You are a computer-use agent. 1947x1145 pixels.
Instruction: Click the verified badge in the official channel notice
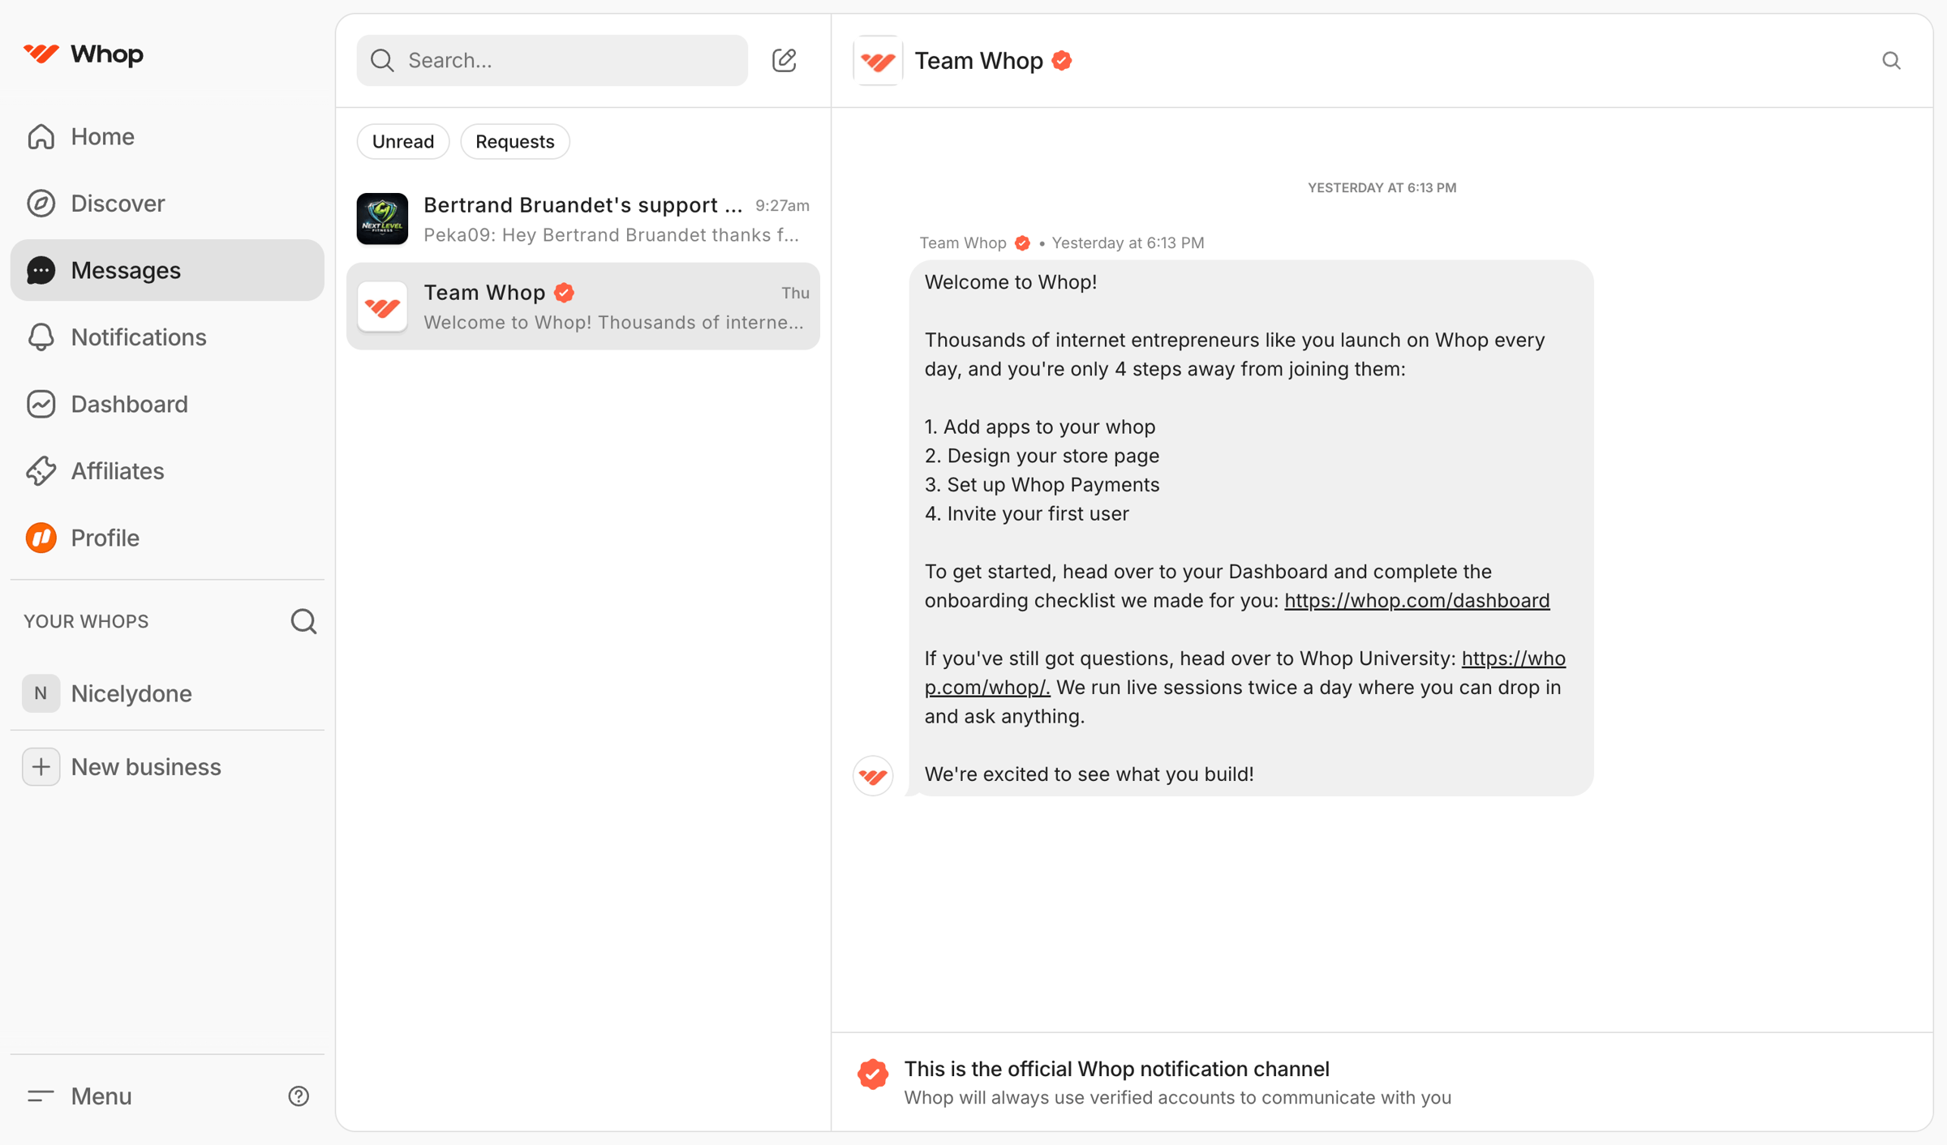coord(873,1074)
